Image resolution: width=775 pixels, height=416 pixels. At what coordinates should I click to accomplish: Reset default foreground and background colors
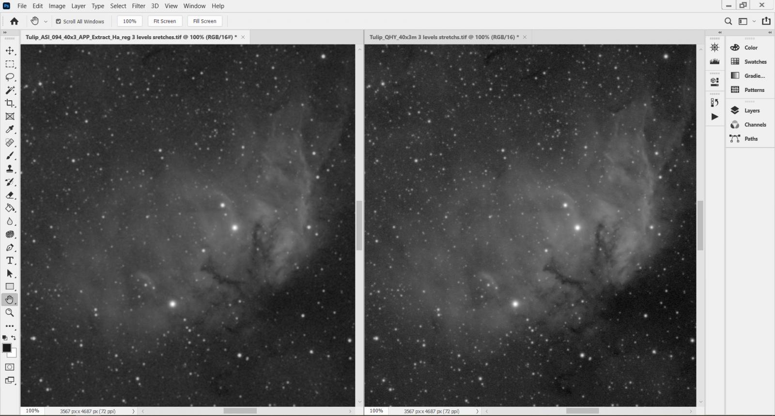[x=5, y=338]
